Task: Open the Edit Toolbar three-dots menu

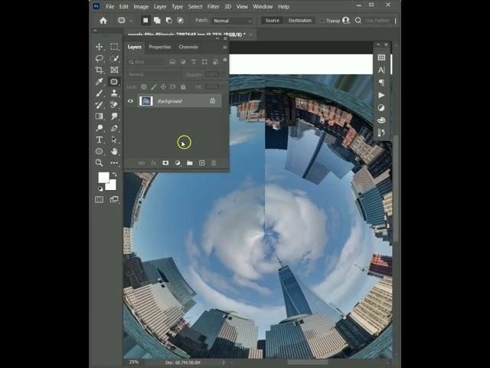Action: [x=114, y=163]
